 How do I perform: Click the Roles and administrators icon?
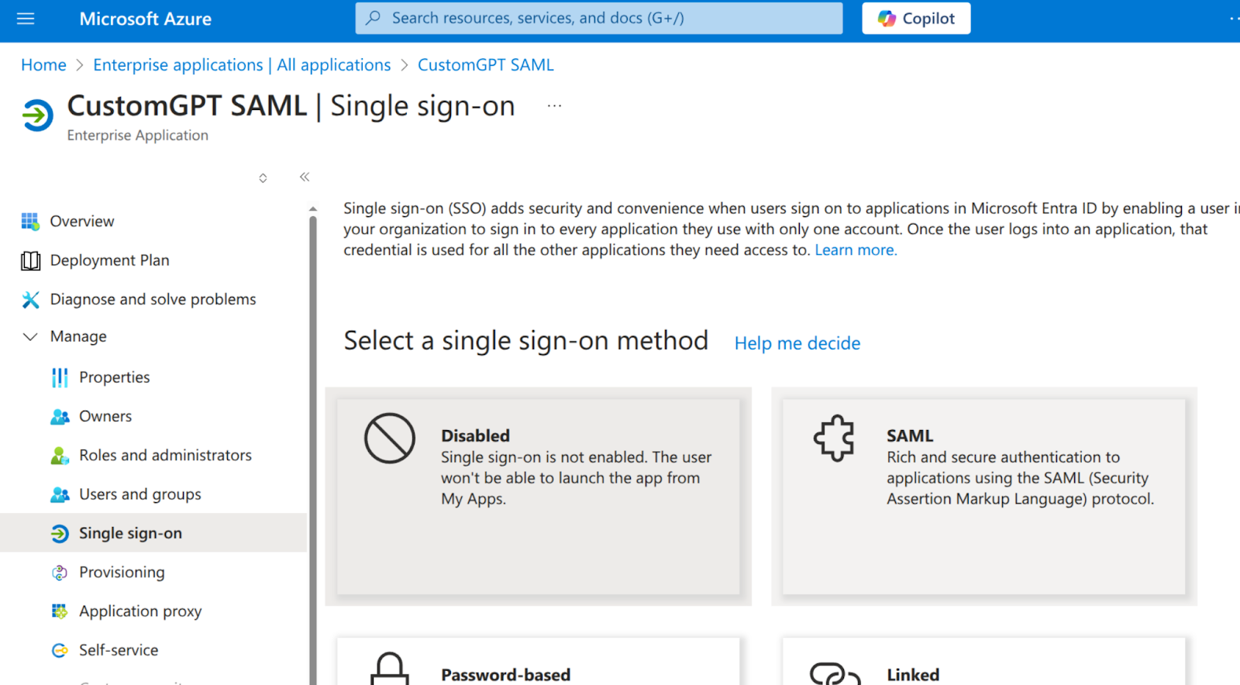click(x=60, y=456)
